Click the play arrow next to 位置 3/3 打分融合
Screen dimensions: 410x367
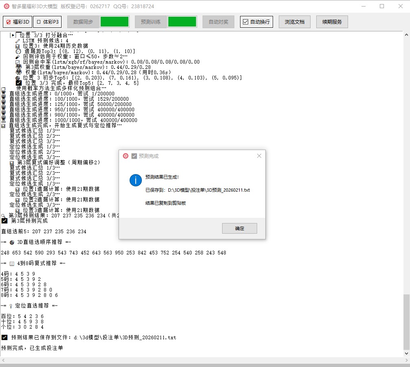pyautogui.click(x=12, y=35)
